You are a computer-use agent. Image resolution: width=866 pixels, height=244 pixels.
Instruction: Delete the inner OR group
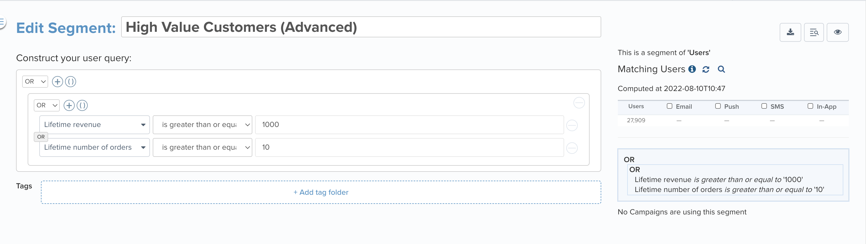tap(579, 103)
